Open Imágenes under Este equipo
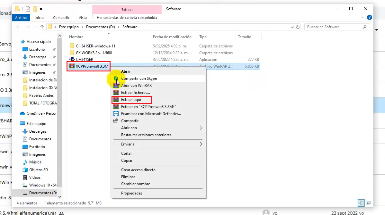 point(37,154)
